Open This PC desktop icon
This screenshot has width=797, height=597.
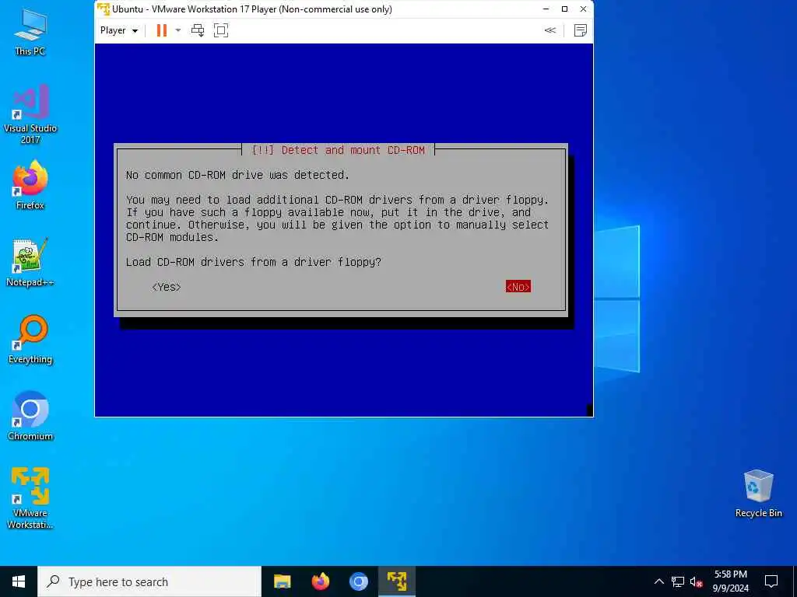(30, 31)
